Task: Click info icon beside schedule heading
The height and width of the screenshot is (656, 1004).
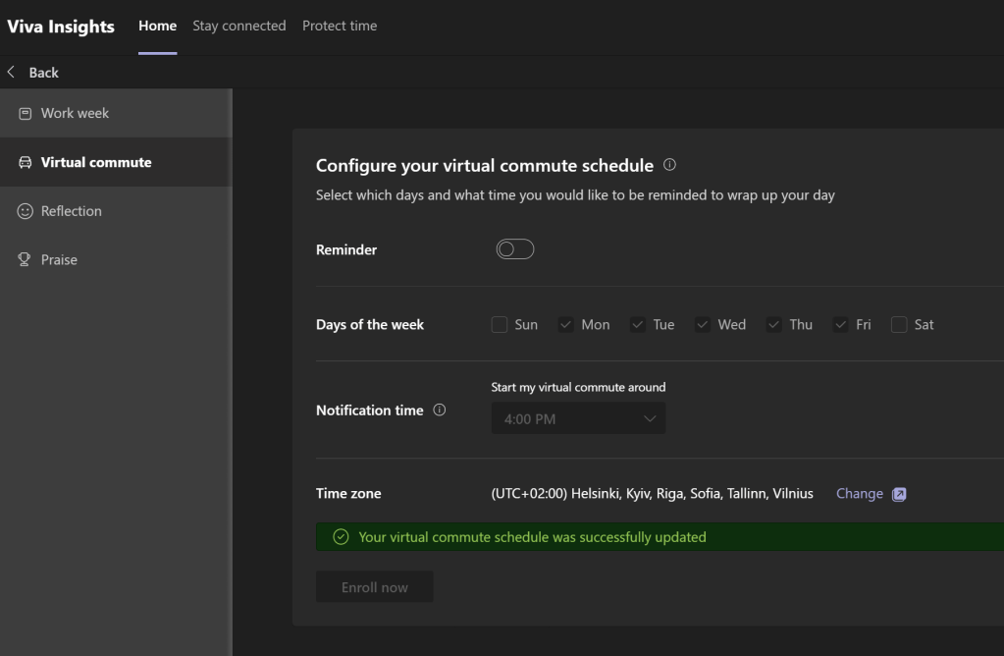Action: (x=669, y=165)
